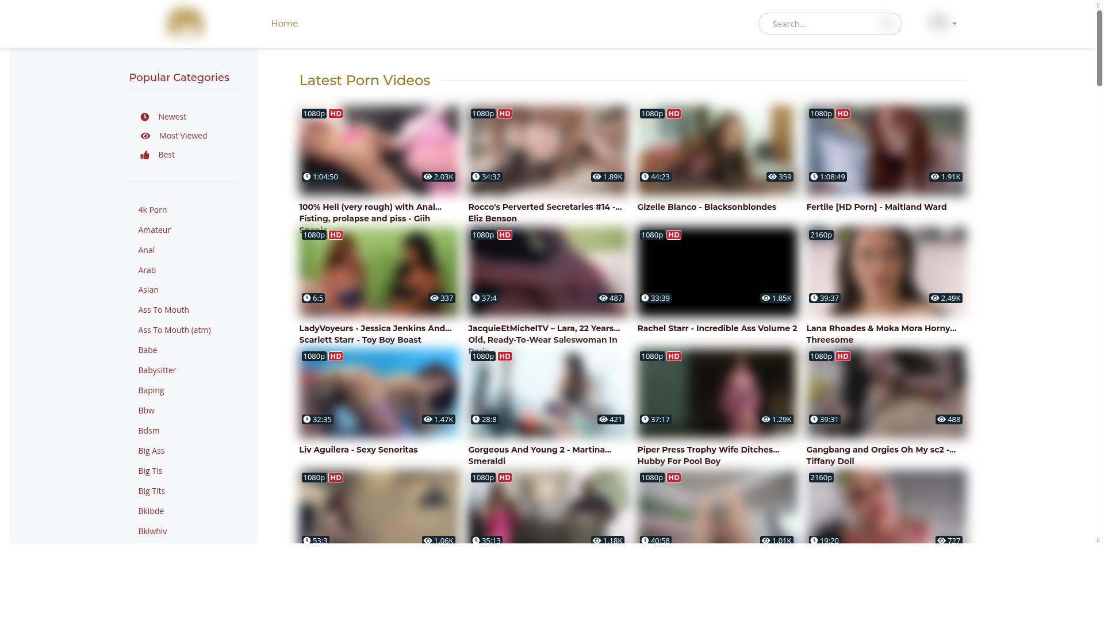Click the search submit icon in search box
Image resolution: width=1104 pixels, height=621 pixels.
887,24
